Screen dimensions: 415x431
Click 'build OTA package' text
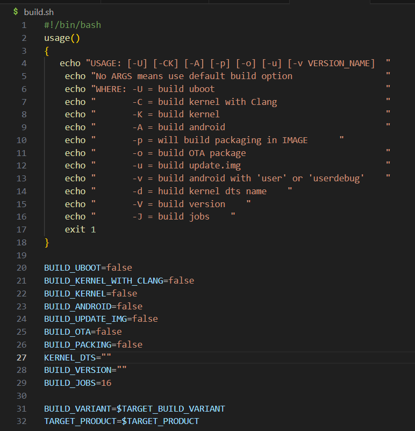202,153
